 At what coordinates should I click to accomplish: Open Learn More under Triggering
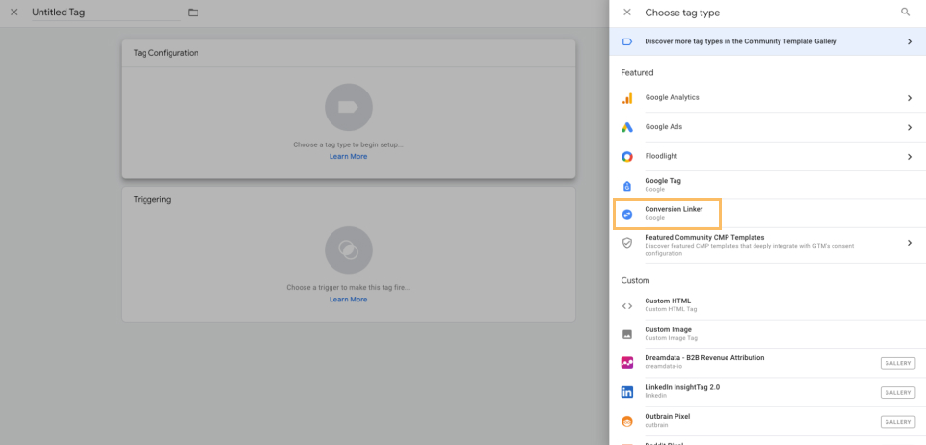[x=349, y=300]
